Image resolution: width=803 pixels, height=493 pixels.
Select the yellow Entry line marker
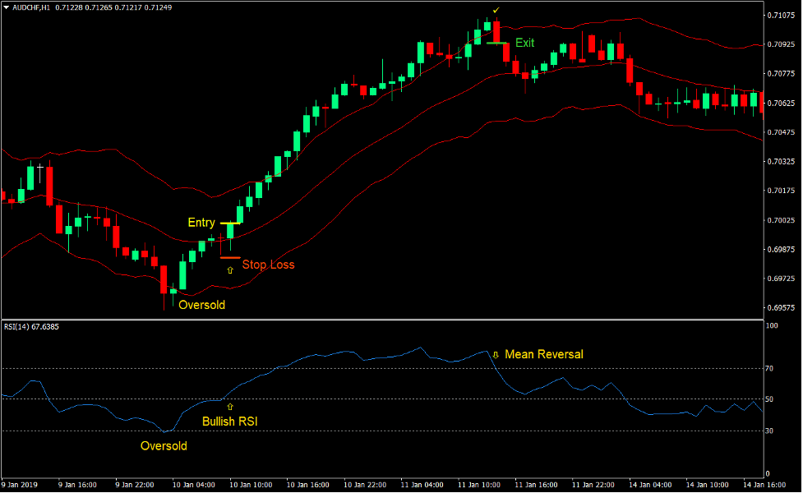pyautogui.click(x=230, y=223)
